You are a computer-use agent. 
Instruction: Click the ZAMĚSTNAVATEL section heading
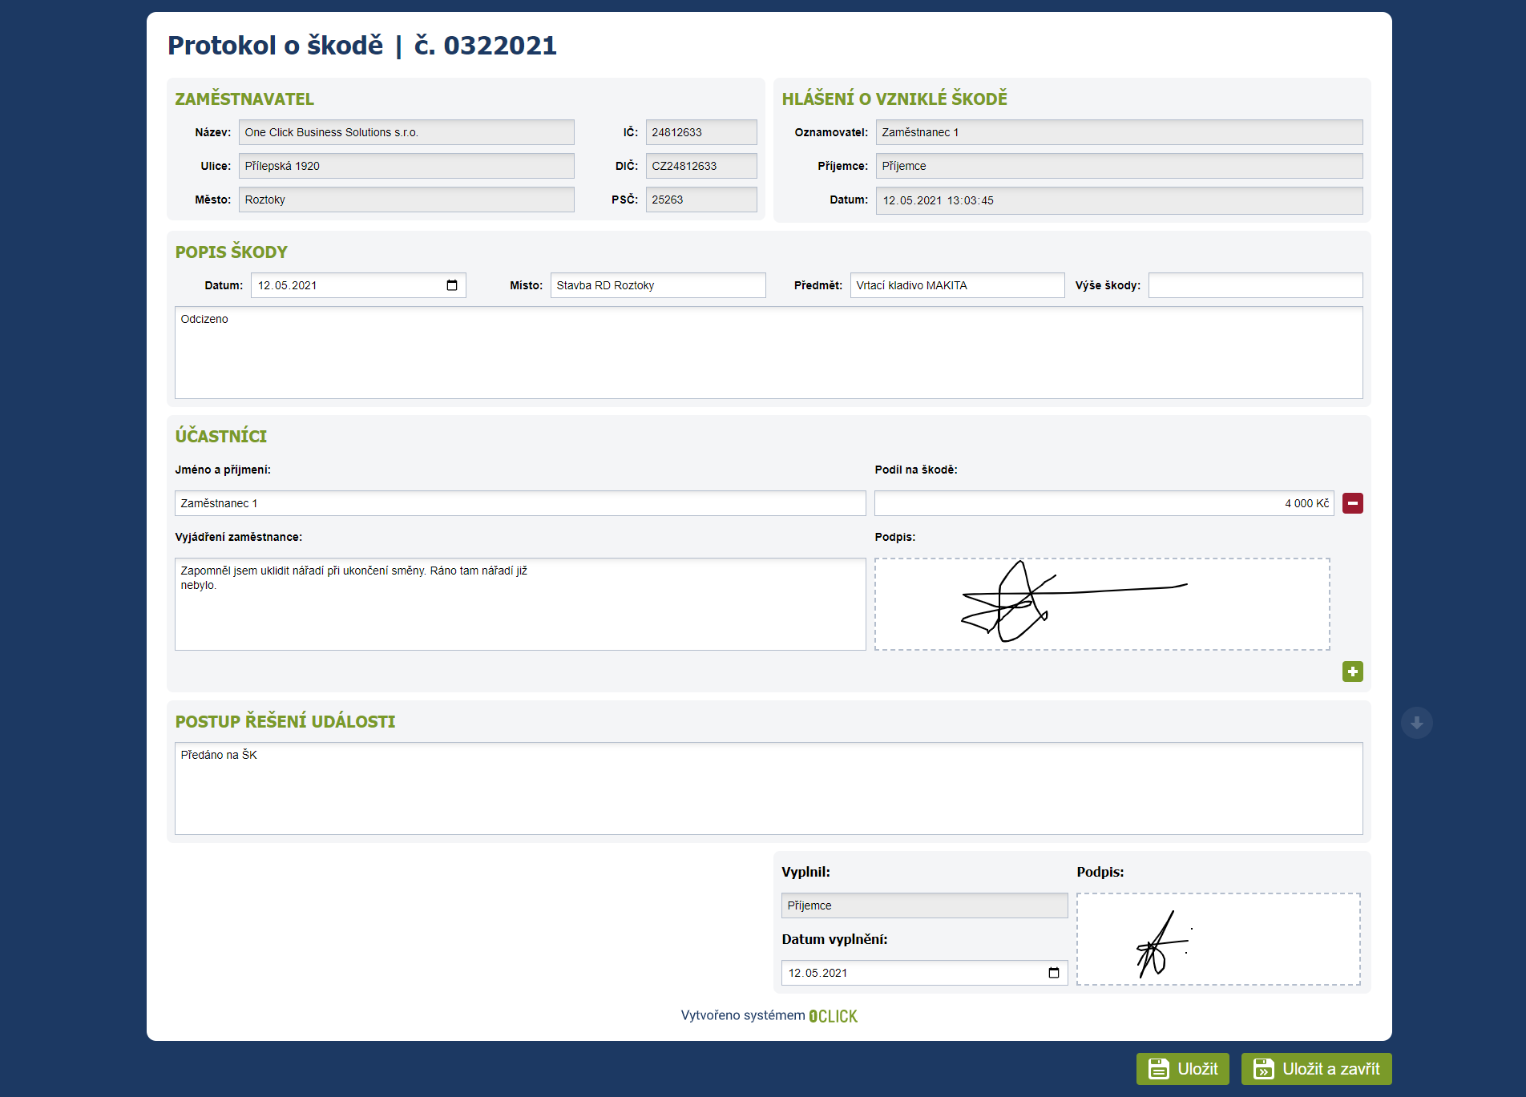click(x=244, y=99)
